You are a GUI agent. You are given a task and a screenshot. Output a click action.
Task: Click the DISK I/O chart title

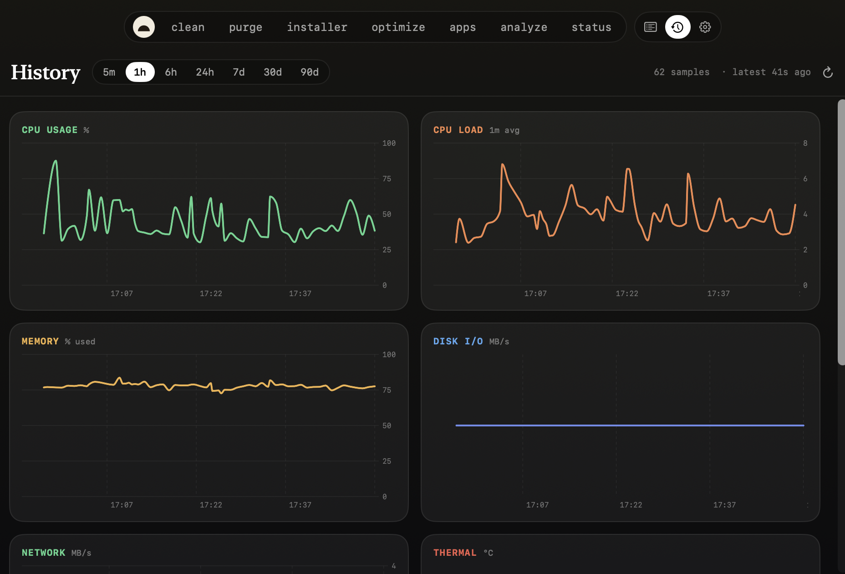click(x=458, y=341)
